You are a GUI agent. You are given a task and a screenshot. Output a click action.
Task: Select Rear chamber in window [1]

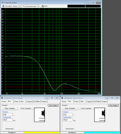point(10,108)
